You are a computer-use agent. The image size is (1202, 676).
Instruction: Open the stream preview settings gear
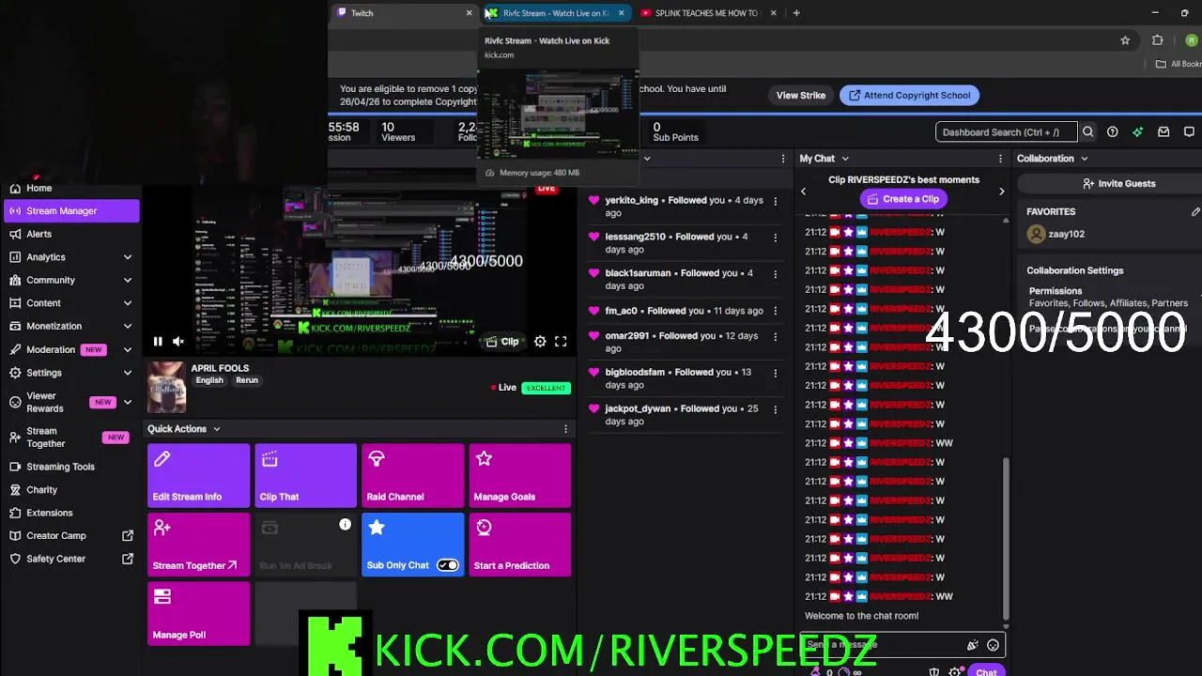pos(540,342)
